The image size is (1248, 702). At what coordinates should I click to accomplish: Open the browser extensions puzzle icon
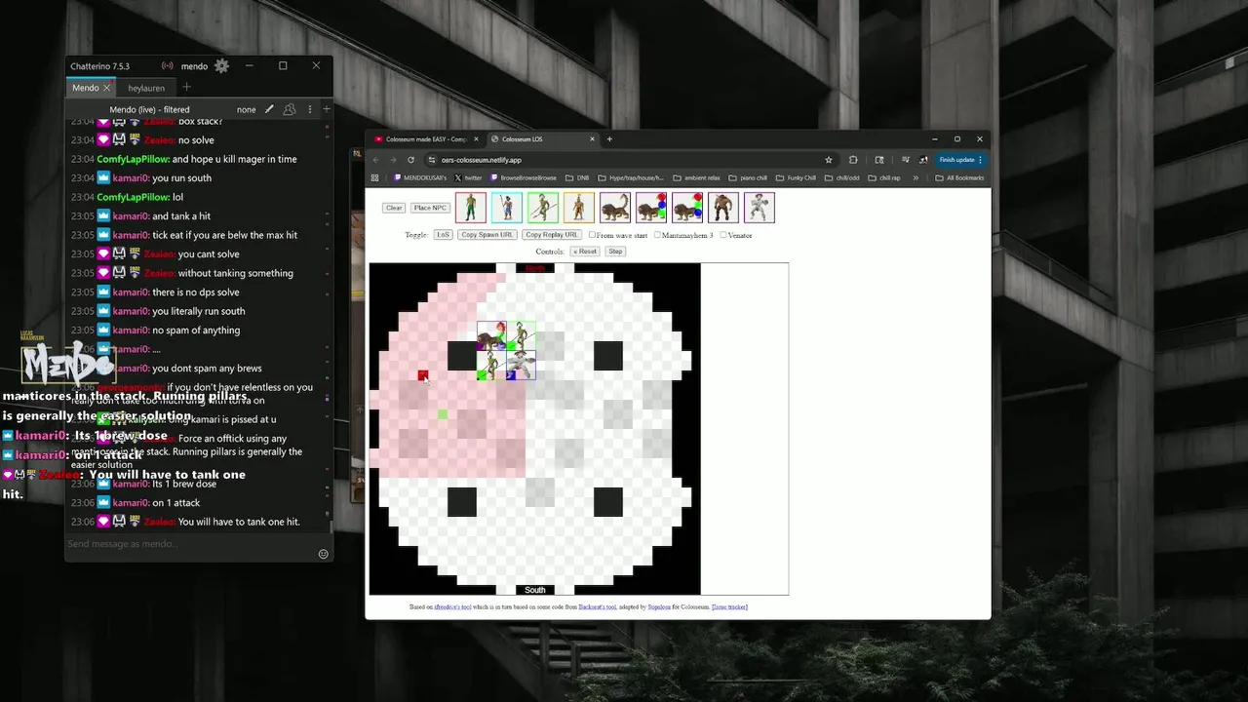point(853,160)
